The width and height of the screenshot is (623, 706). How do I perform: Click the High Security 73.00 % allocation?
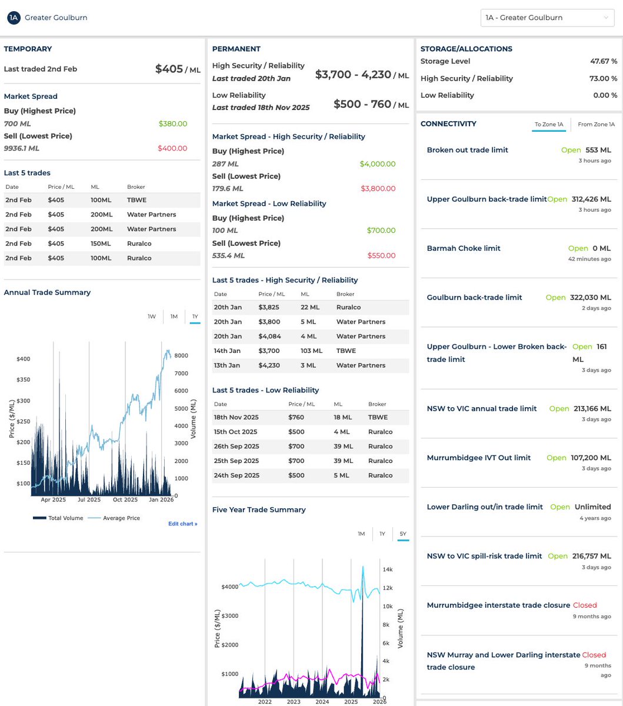point(604,78)
